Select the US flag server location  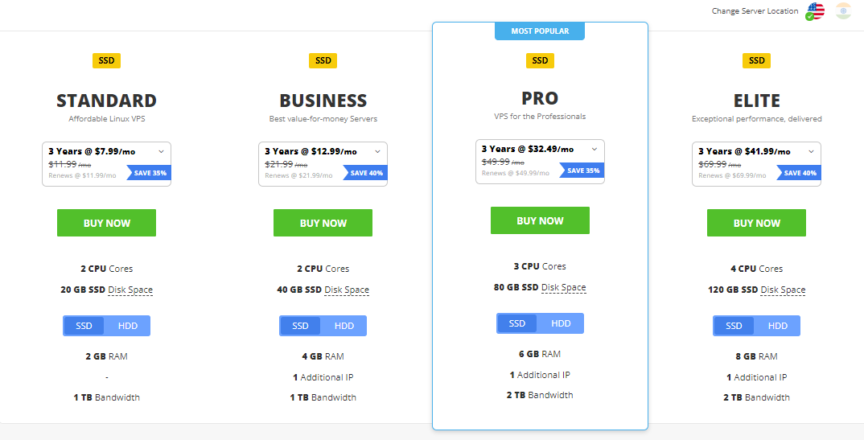click(815, 11)
